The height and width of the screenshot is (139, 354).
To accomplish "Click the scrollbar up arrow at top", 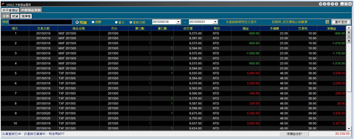I will coord(349,28).
